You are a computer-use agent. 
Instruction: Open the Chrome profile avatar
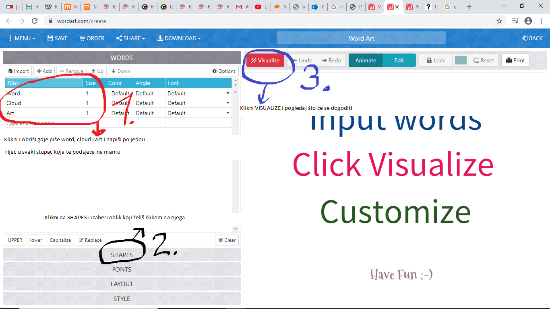[x=528, y=21]
